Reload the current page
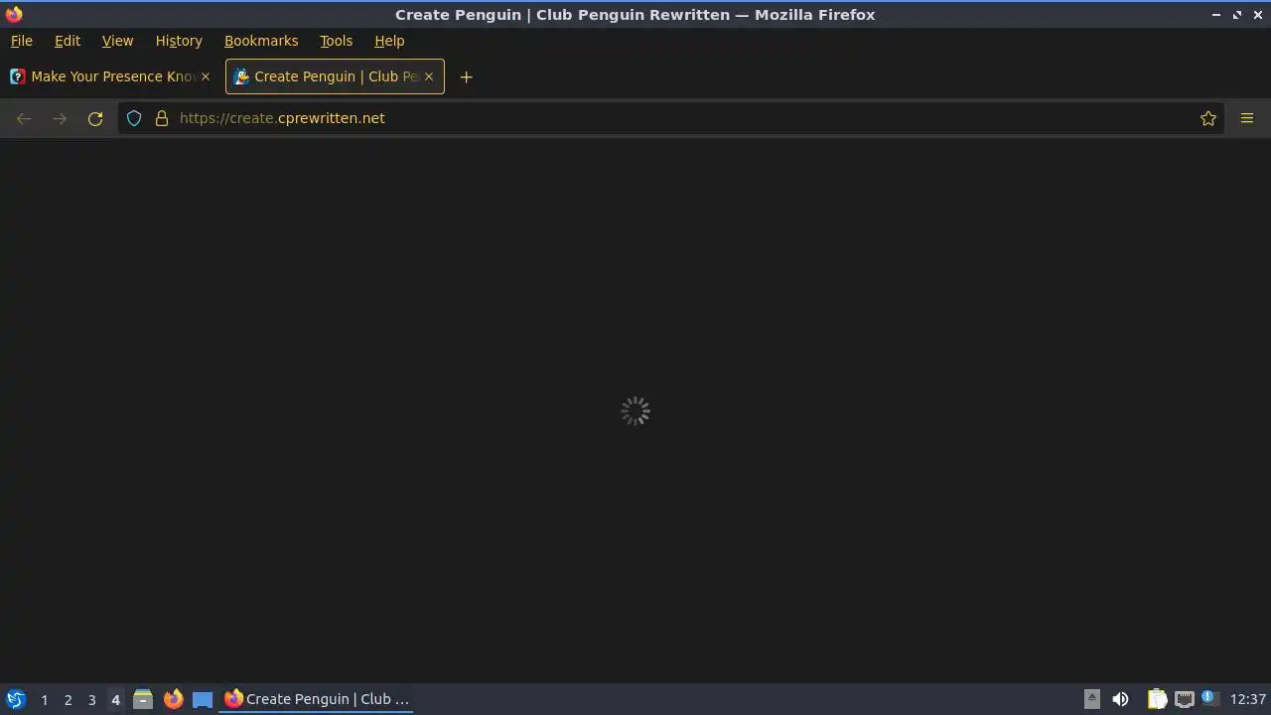 click(95, 118)
